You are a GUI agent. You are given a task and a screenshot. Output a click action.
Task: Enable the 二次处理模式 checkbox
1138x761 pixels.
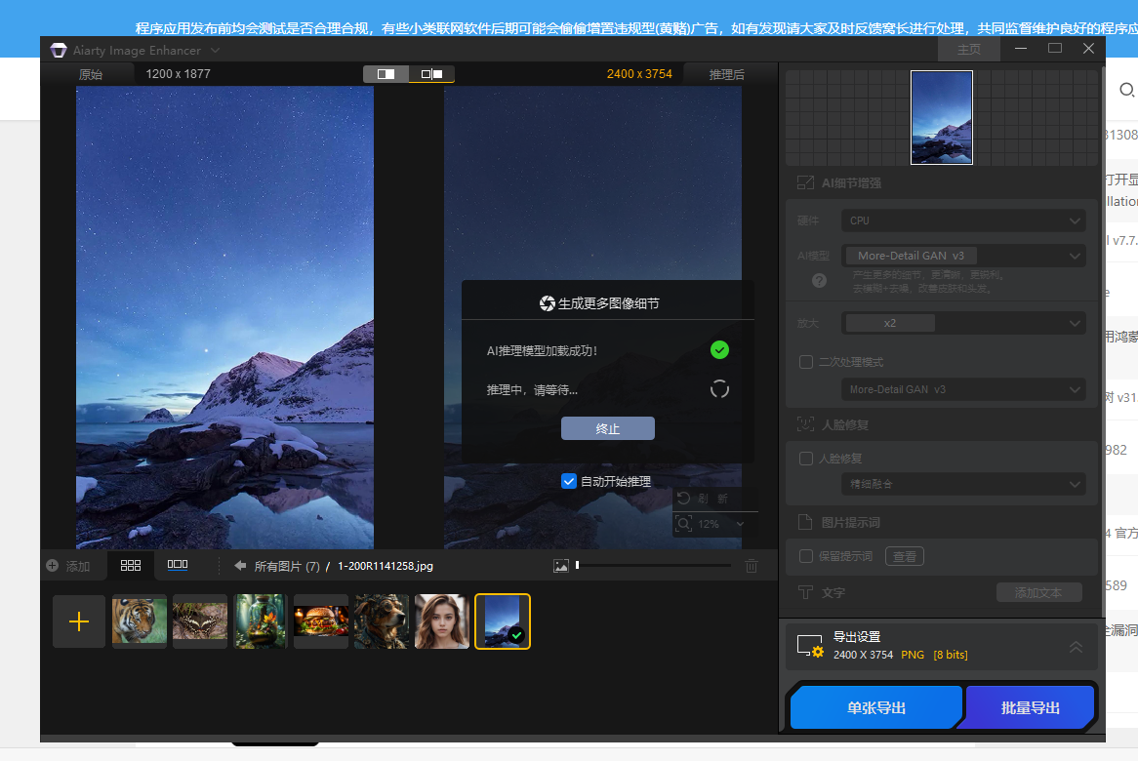click(806, 362)
